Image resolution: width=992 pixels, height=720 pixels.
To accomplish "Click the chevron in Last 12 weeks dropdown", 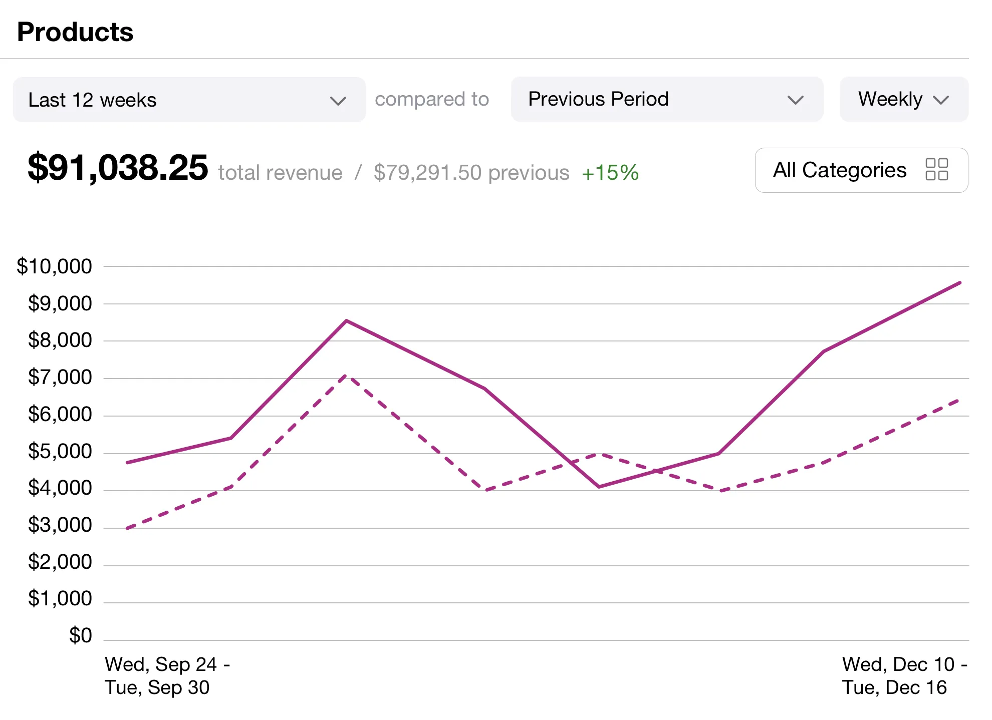I will click(338, 101).
